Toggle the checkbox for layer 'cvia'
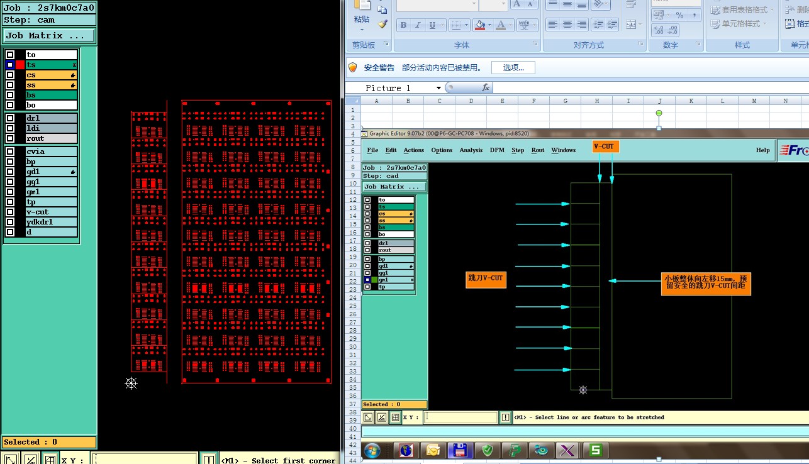This screenshot has height=464, width=809. tap(10, 152)
